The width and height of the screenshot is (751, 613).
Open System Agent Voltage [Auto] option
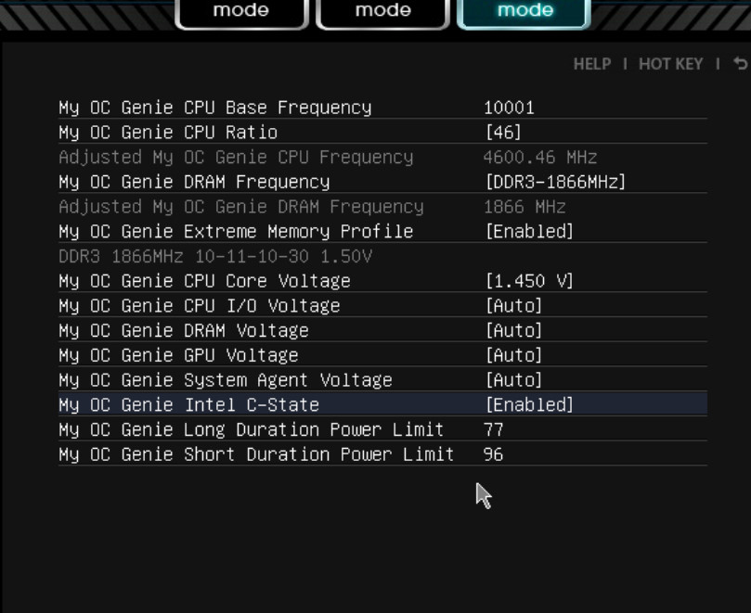(513, 380)
